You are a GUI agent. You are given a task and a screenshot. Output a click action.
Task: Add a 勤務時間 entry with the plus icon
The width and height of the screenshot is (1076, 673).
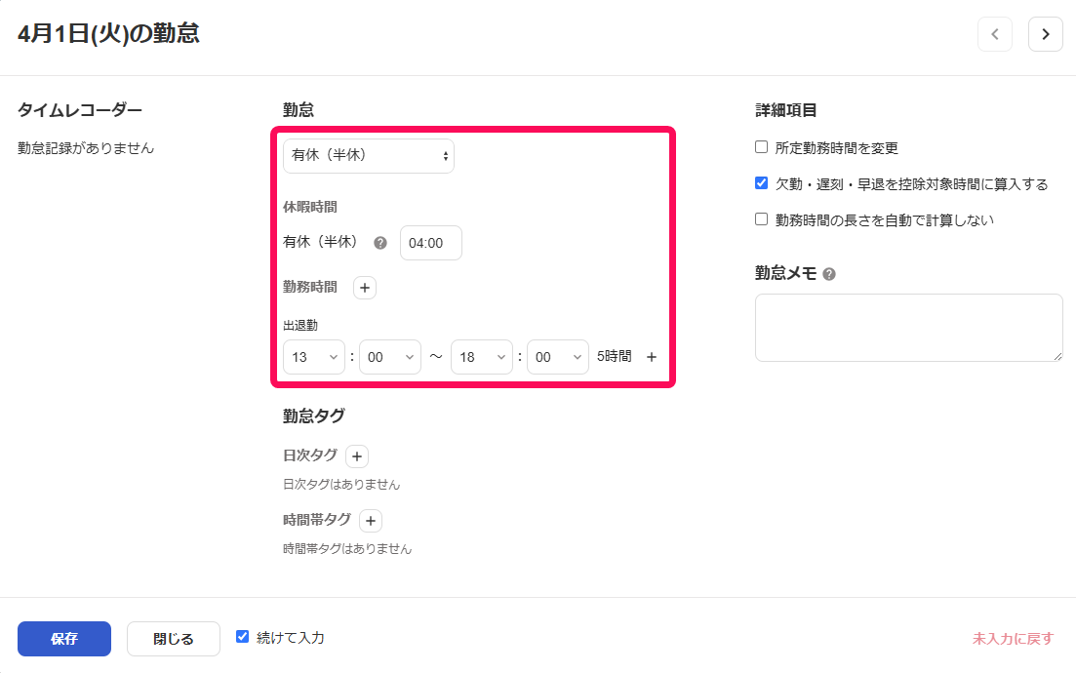point(364,288)
